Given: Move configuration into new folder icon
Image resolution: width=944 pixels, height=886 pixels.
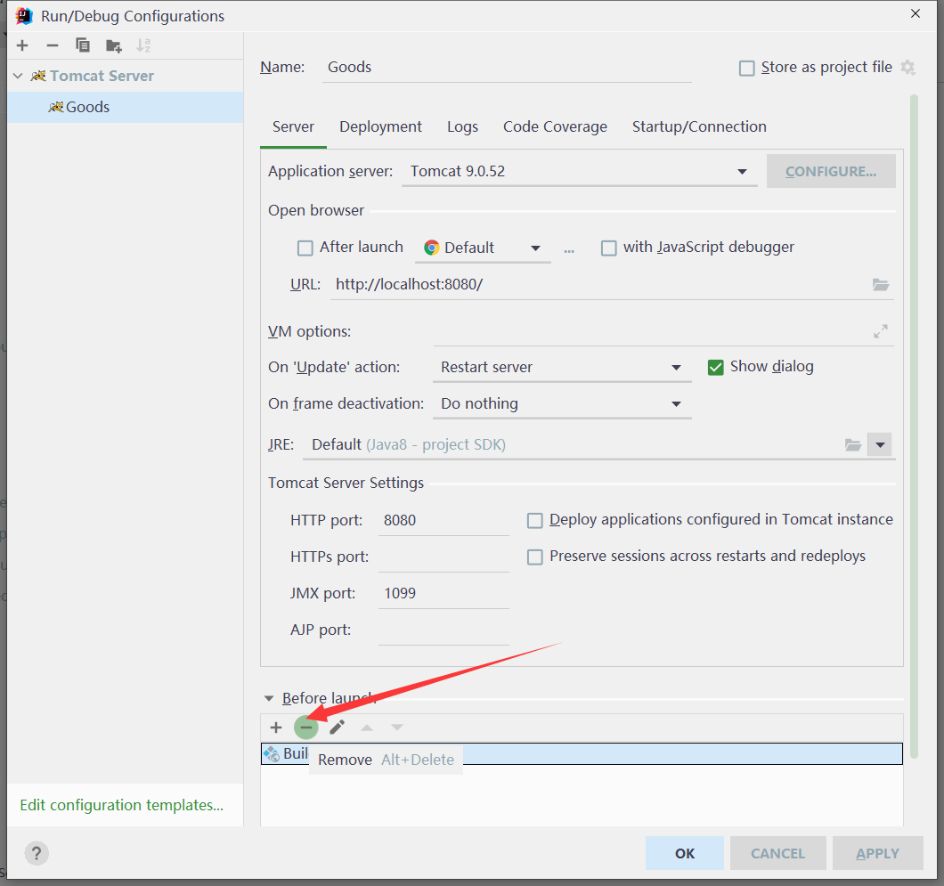Looking at the screenshot, I should click(x=114, y=45).
